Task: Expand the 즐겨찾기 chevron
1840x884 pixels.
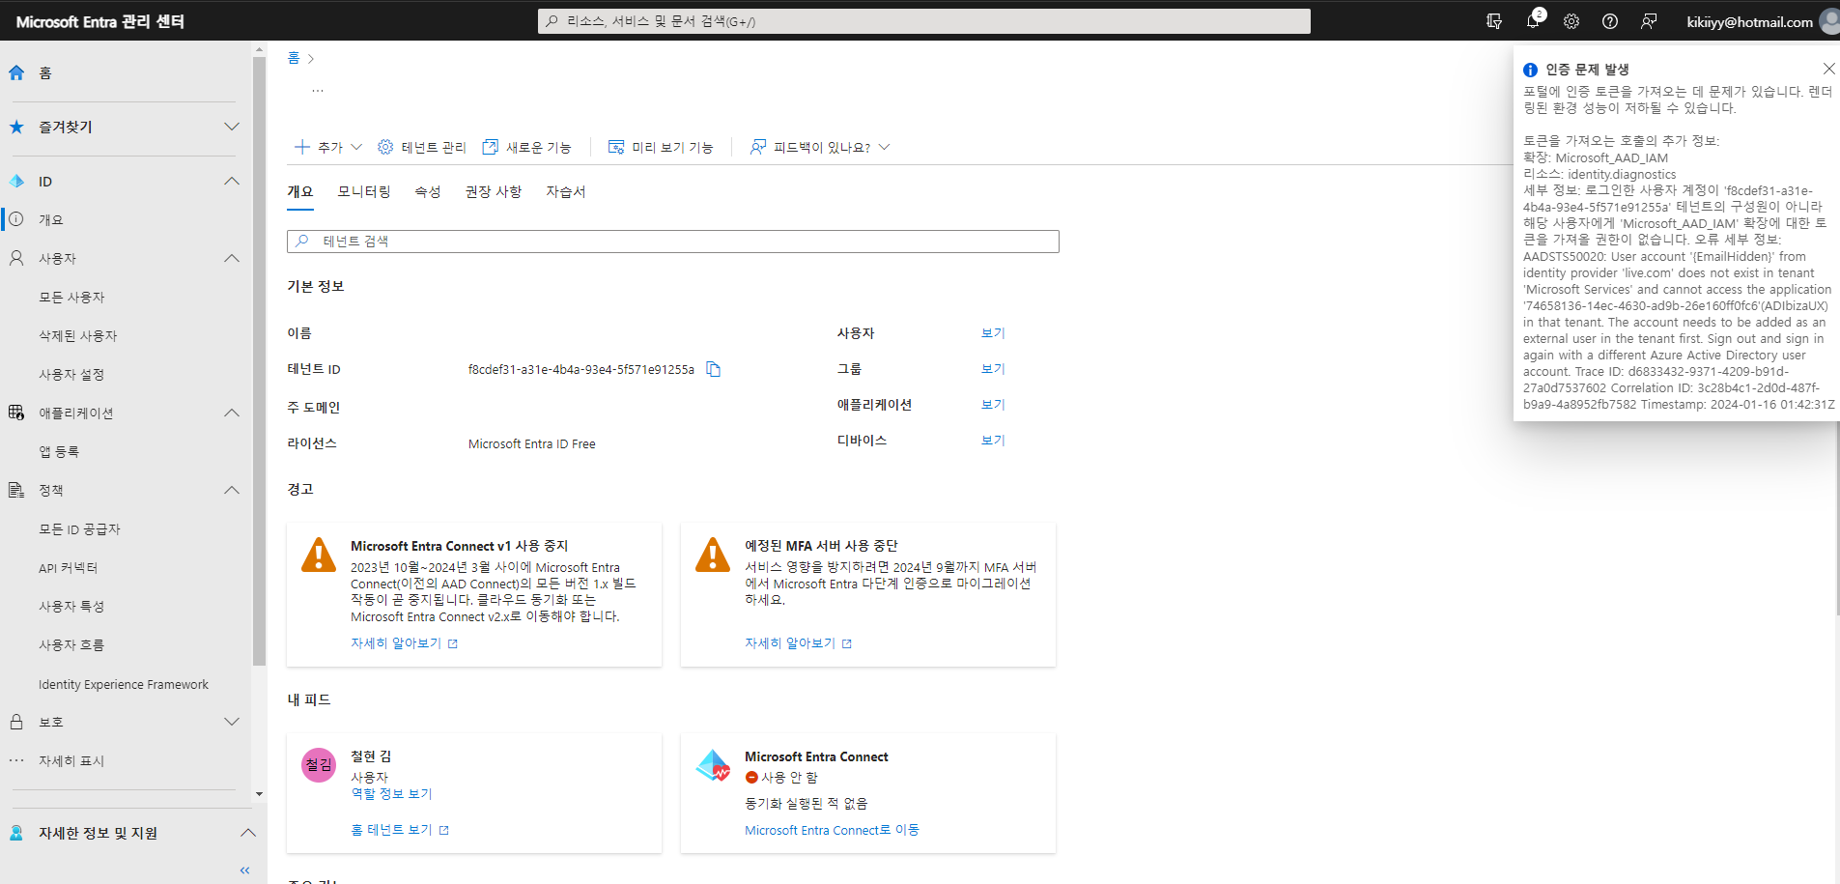Action: [232, 127]
